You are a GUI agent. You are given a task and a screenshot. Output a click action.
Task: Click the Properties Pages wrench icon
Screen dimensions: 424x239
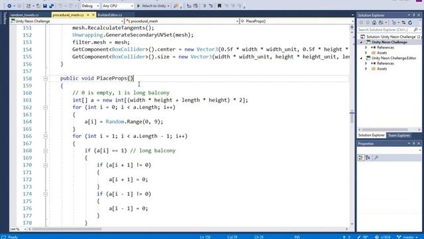pos(376,157)
